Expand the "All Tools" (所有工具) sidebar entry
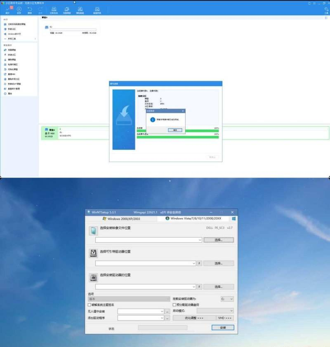 (19, 39)
